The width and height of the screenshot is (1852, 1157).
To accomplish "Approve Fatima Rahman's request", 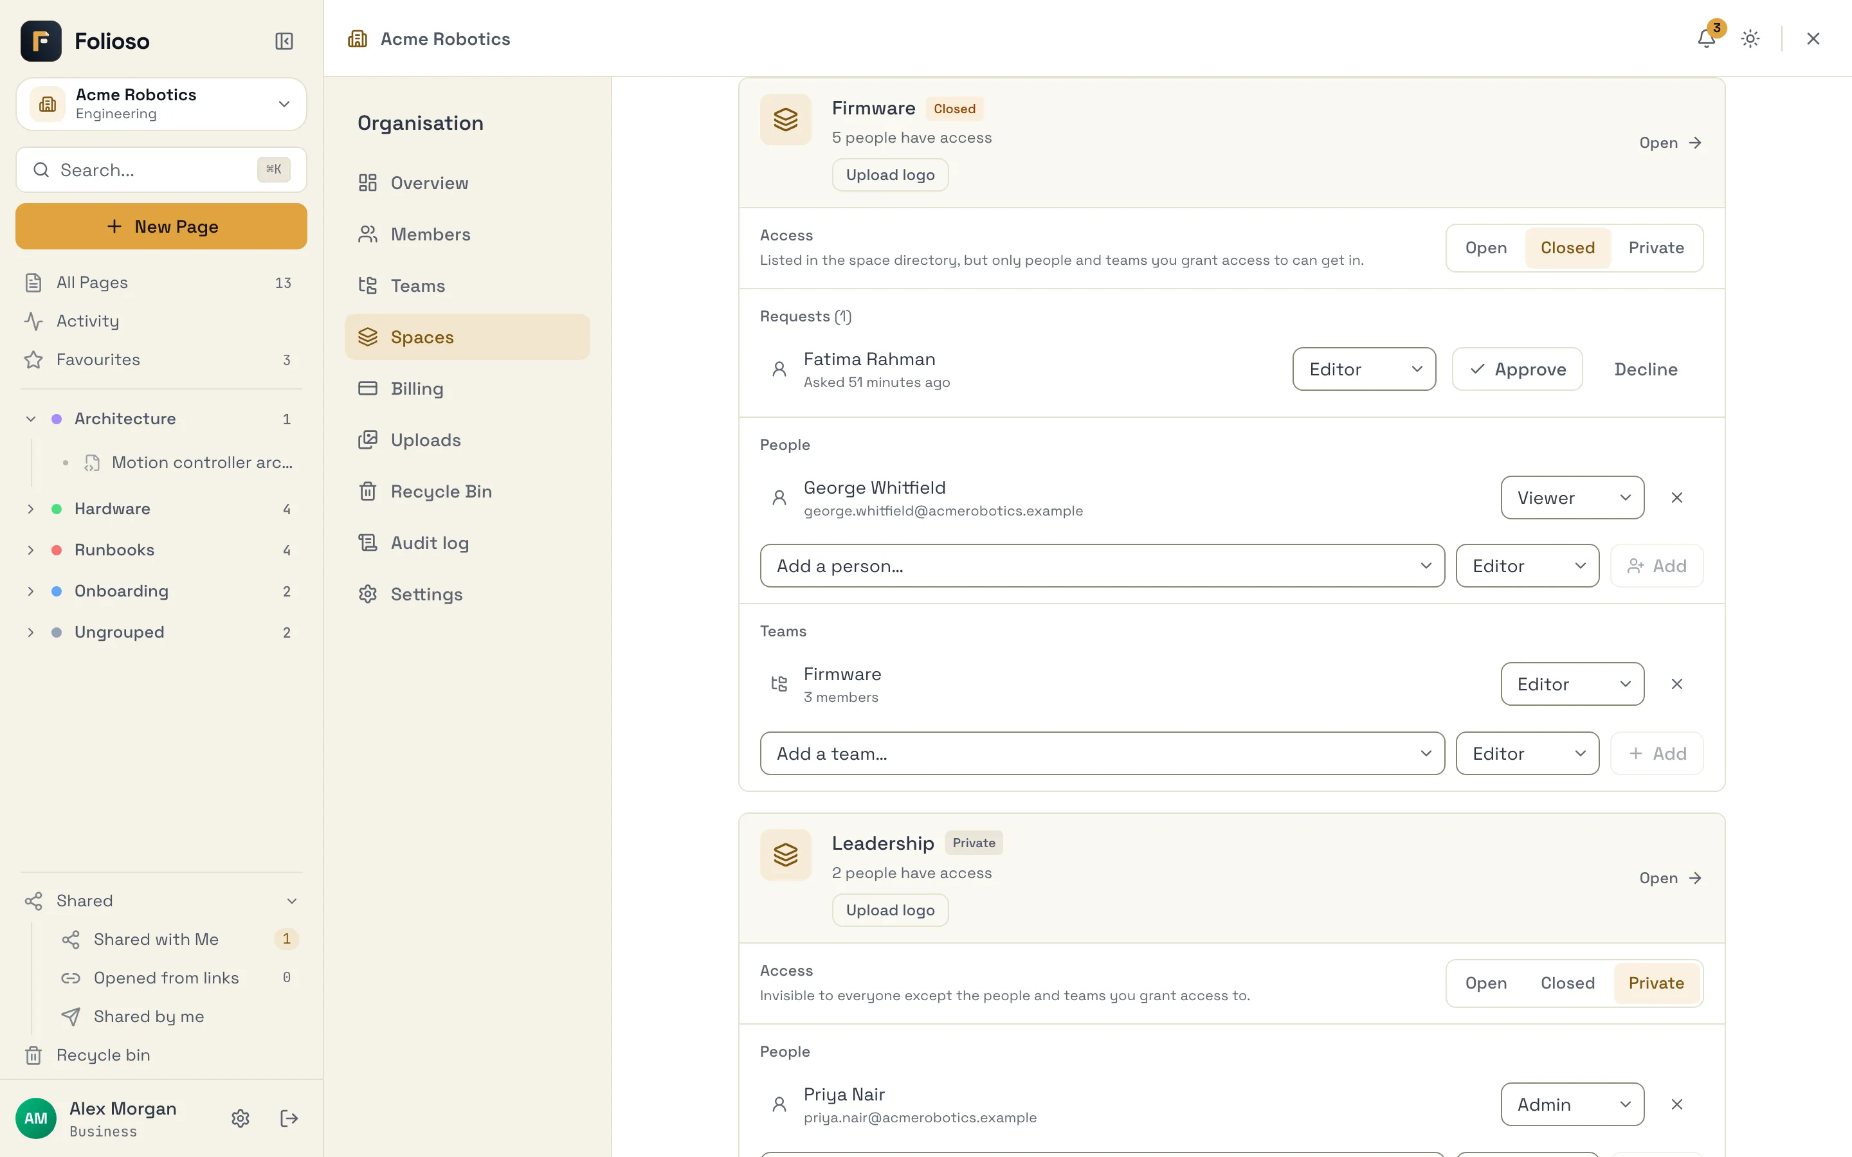I will pos(1517,369).
